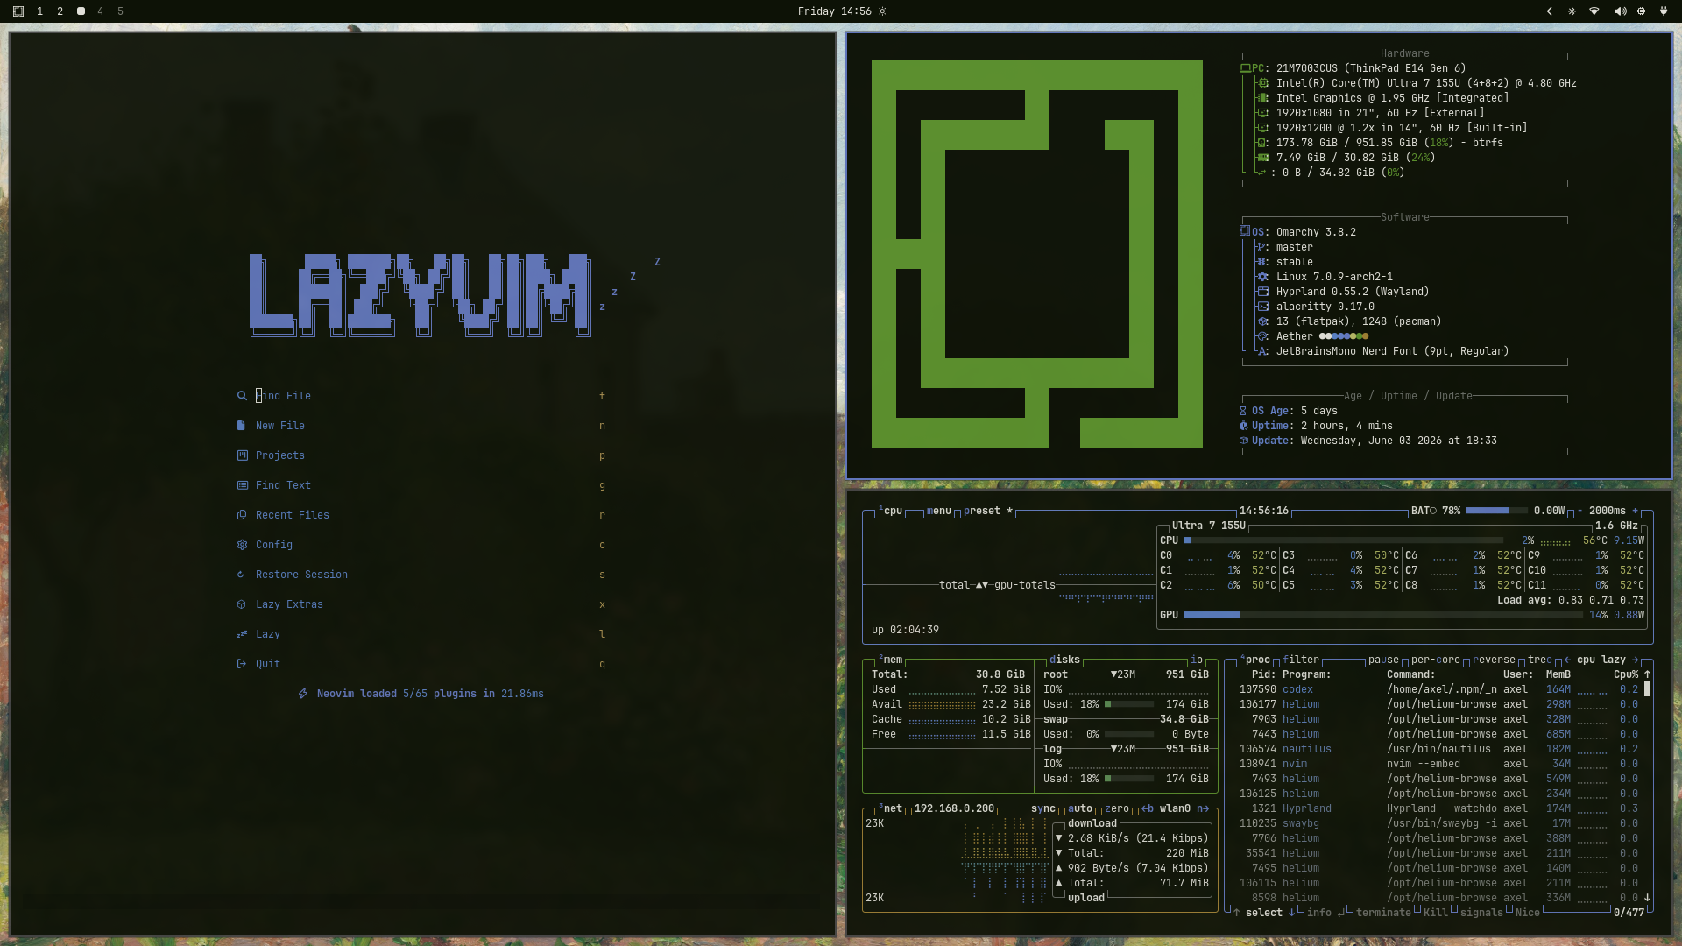Screen dimensions: 1682x946
Task: Open the proc filter field in btop
Action: (1301, 660)
